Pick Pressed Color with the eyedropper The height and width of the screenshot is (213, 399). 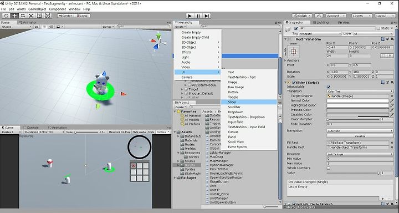coord(392,110)
